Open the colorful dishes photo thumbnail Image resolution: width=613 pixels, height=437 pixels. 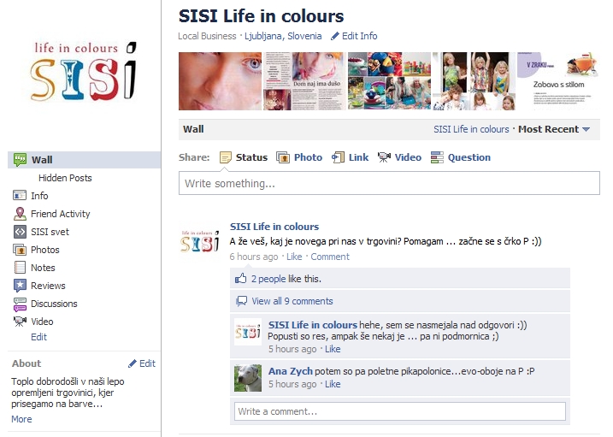click(389, 81)
